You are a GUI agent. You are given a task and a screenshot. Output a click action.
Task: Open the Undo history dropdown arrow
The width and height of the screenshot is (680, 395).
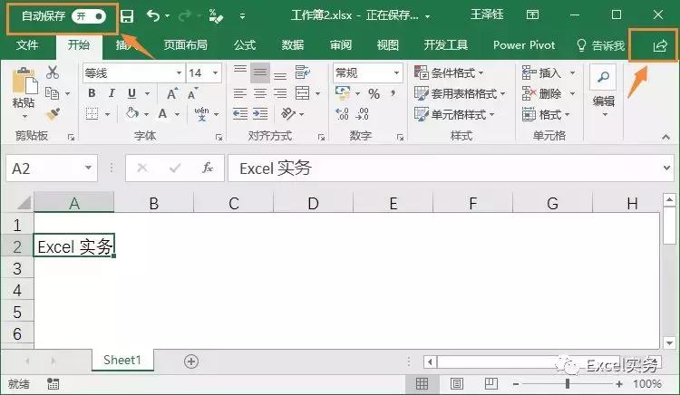(168, 16)
